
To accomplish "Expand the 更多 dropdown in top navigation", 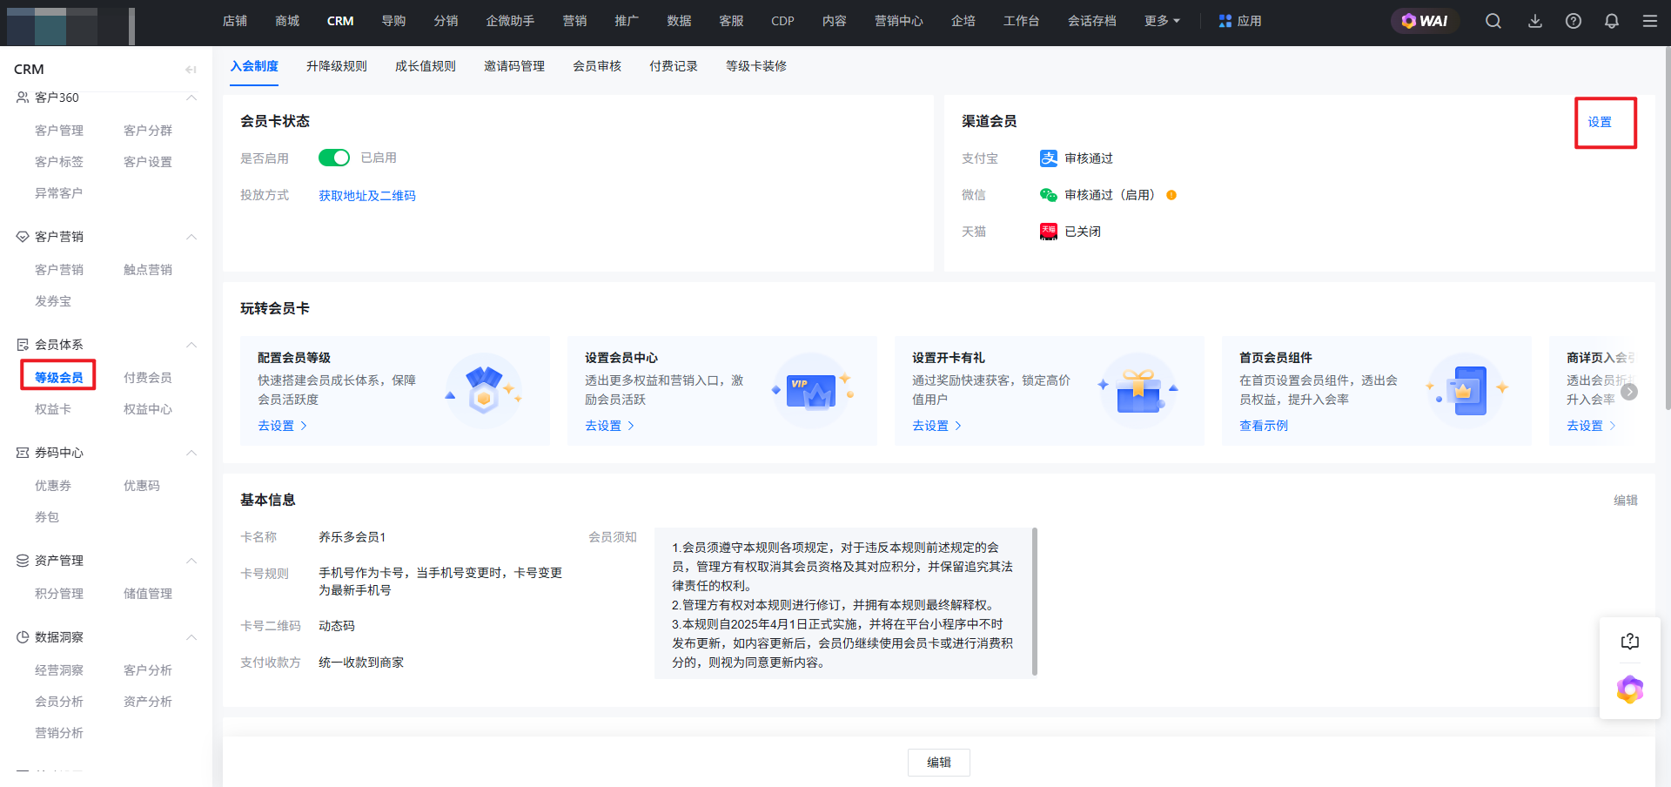I will (x=1161, y=21).
